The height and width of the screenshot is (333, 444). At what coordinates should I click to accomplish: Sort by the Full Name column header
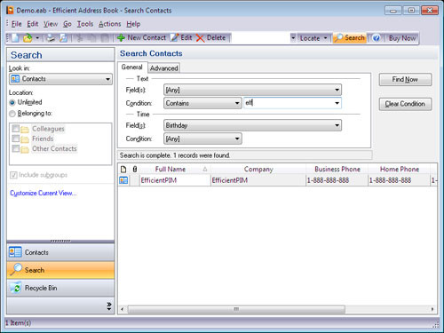(x=175, y=169)
